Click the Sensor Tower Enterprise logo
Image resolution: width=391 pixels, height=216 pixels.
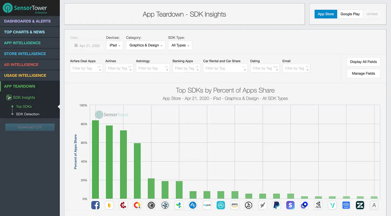25,8
